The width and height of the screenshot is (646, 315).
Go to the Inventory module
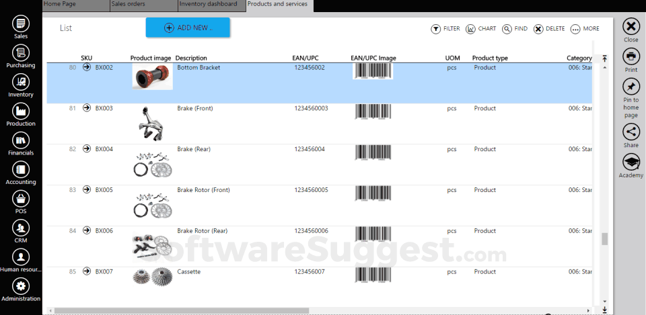coord(21,82)
